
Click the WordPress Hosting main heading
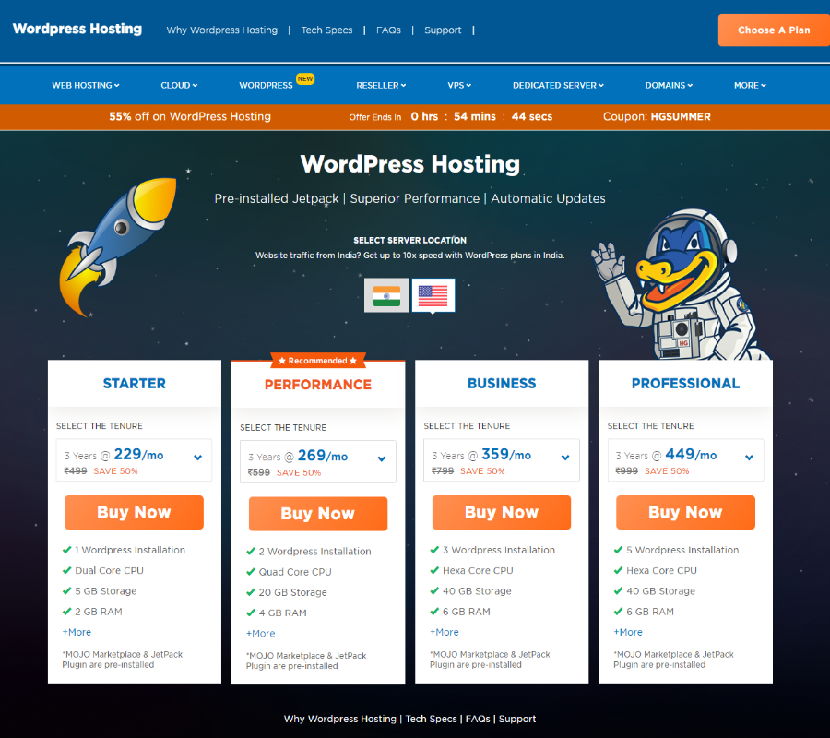(409, 164)
